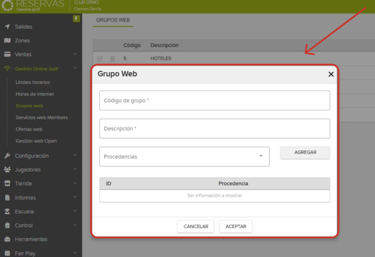Open Límites horarios submenu item
The width and height of the screenshot is (375, 257).
pos(33,82)
